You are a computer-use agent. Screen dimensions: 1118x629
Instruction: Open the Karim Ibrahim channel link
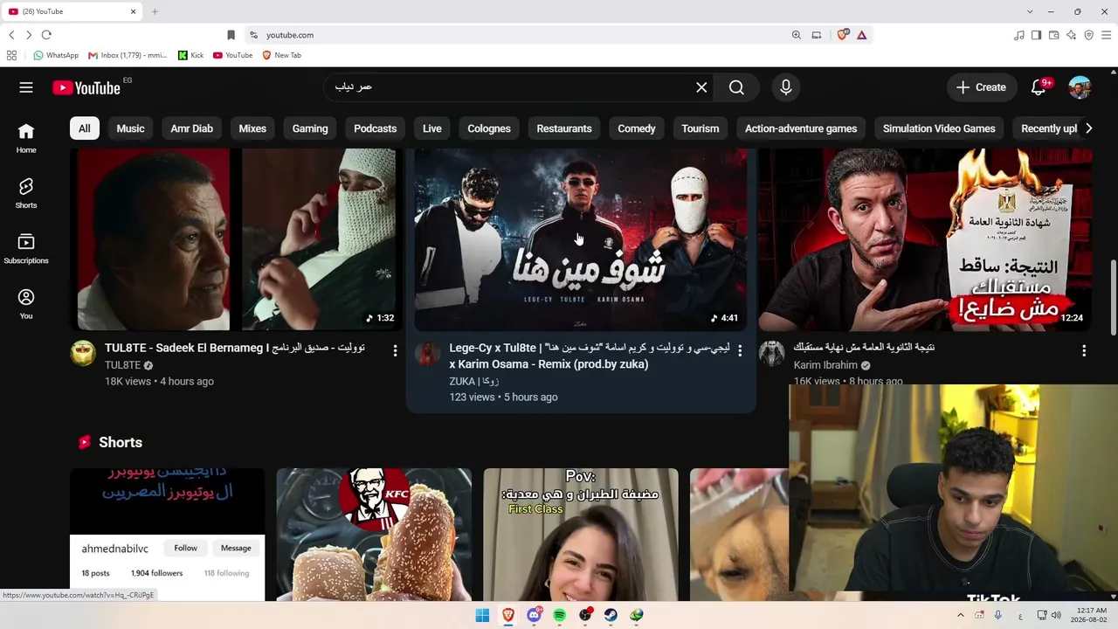tap(825, 365)
